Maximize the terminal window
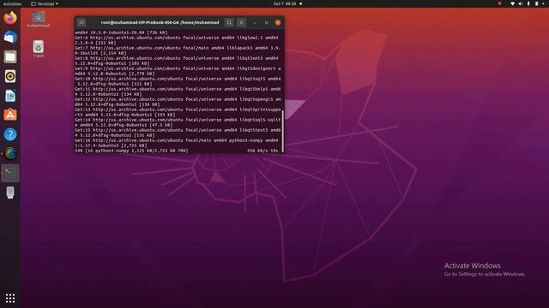The image size is (549, 308). click(x=267, y=23)
